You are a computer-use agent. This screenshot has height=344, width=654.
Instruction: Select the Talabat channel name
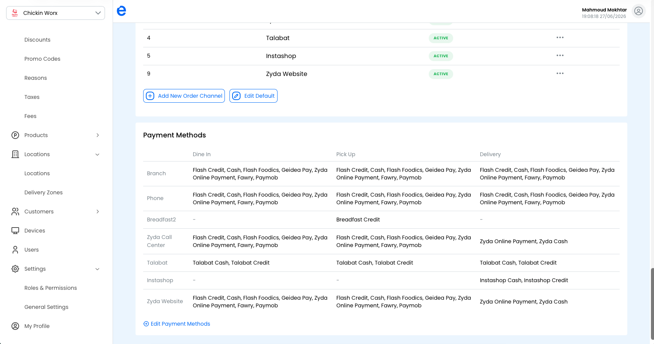pyautogui.click(x=278, y=38)
